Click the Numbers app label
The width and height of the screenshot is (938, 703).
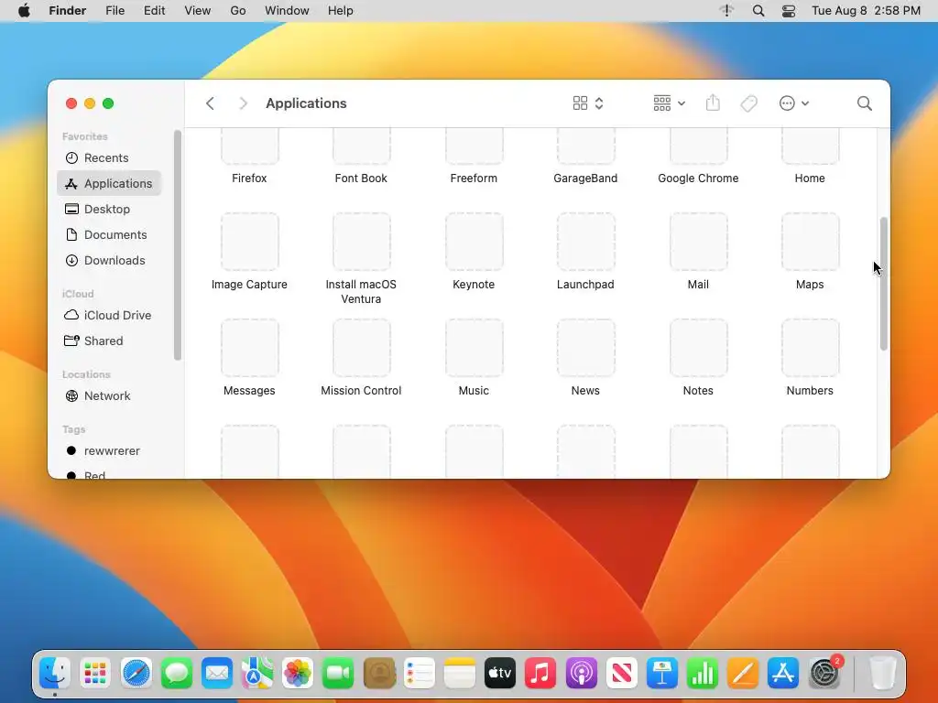click(810, 390)
